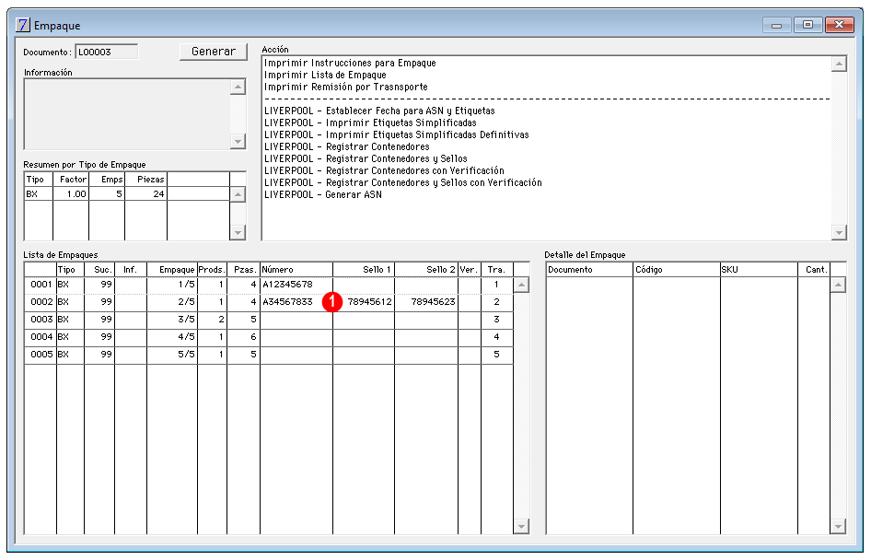The height and width of the screenshot is (560, 871).
Task: Select package row 0002
Action: 269,302
